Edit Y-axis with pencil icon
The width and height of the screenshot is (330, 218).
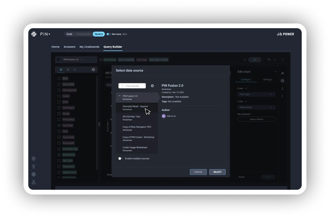point(246,101)
